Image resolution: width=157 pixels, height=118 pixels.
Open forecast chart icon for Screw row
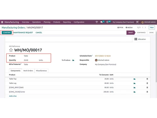(x=134, y=92)
